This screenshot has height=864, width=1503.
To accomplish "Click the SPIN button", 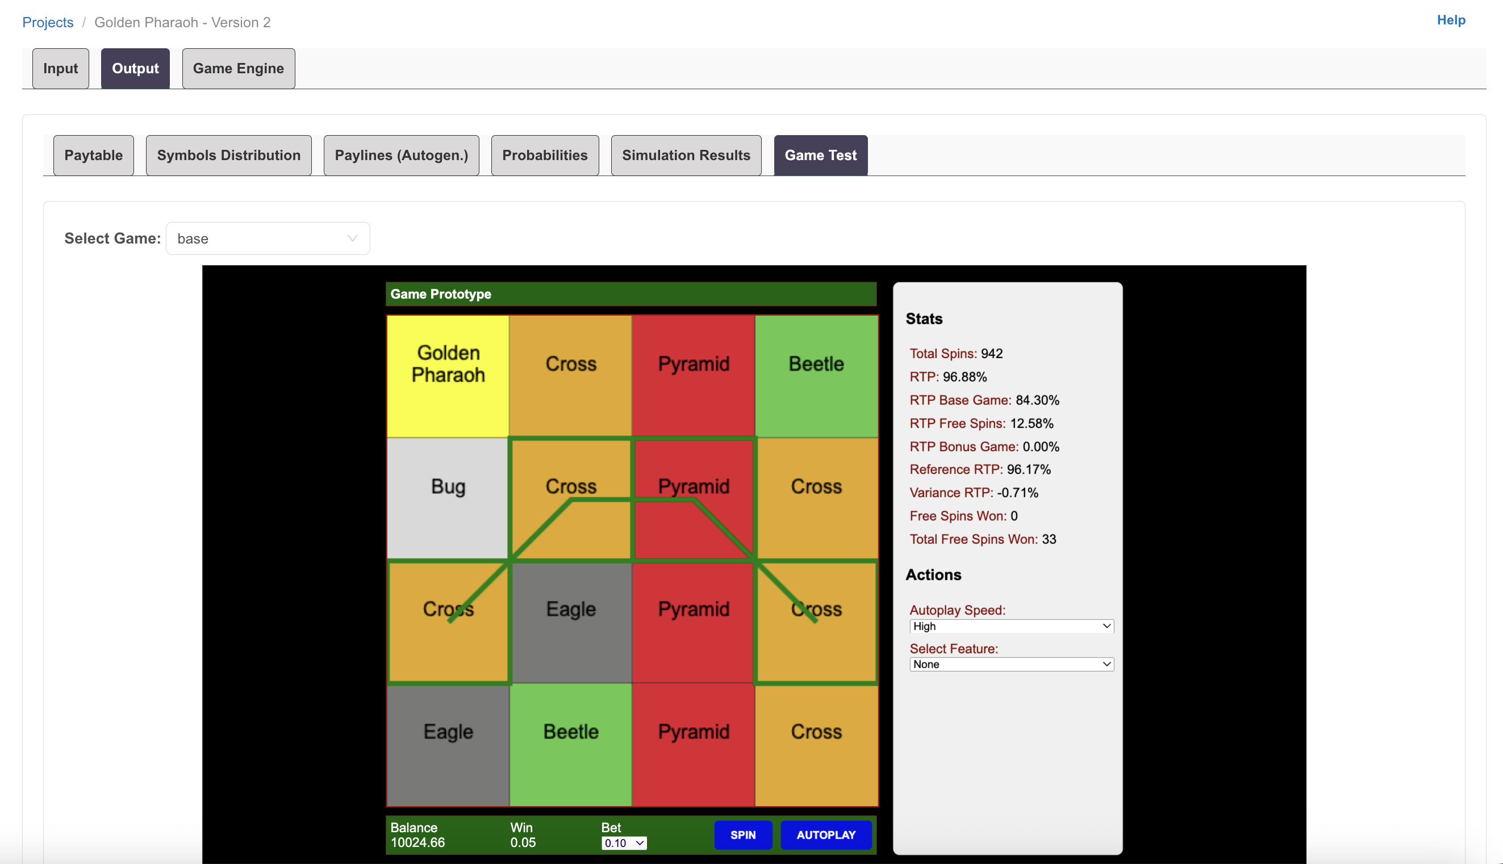I will point(742,834).
